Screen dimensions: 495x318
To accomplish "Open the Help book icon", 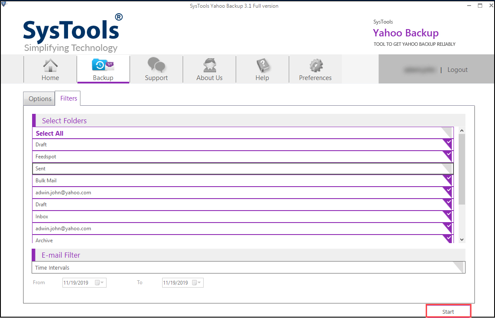I will click(262, 65).
